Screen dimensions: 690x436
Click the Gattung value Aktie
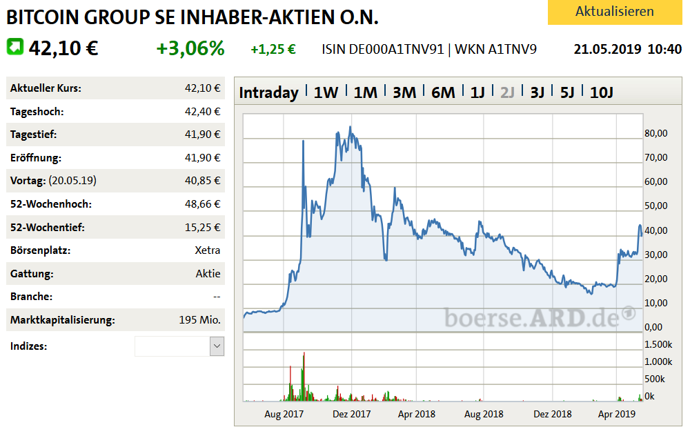208,274
